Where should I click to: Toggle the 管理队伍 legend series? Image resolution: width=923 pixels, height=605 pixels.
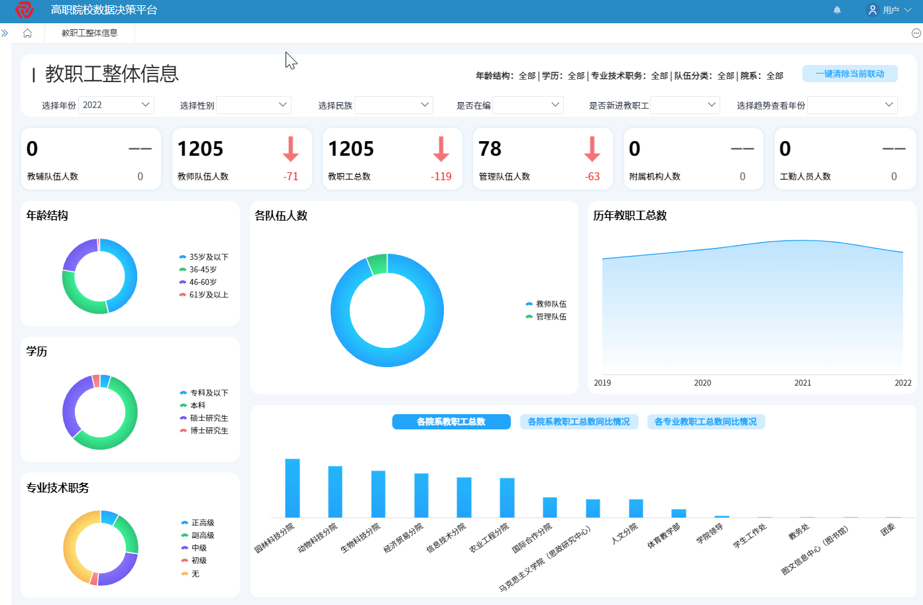[546, 317]
